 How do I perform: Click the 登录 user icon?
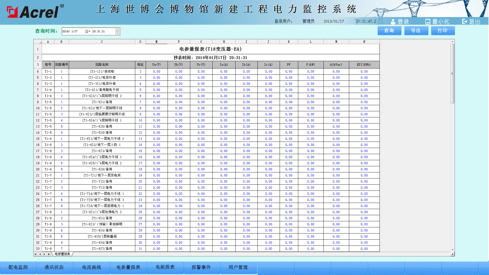click(393, 22)
